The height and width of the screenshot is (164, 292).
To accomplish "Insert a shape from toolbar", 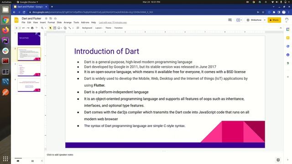I will click(65, 28).
